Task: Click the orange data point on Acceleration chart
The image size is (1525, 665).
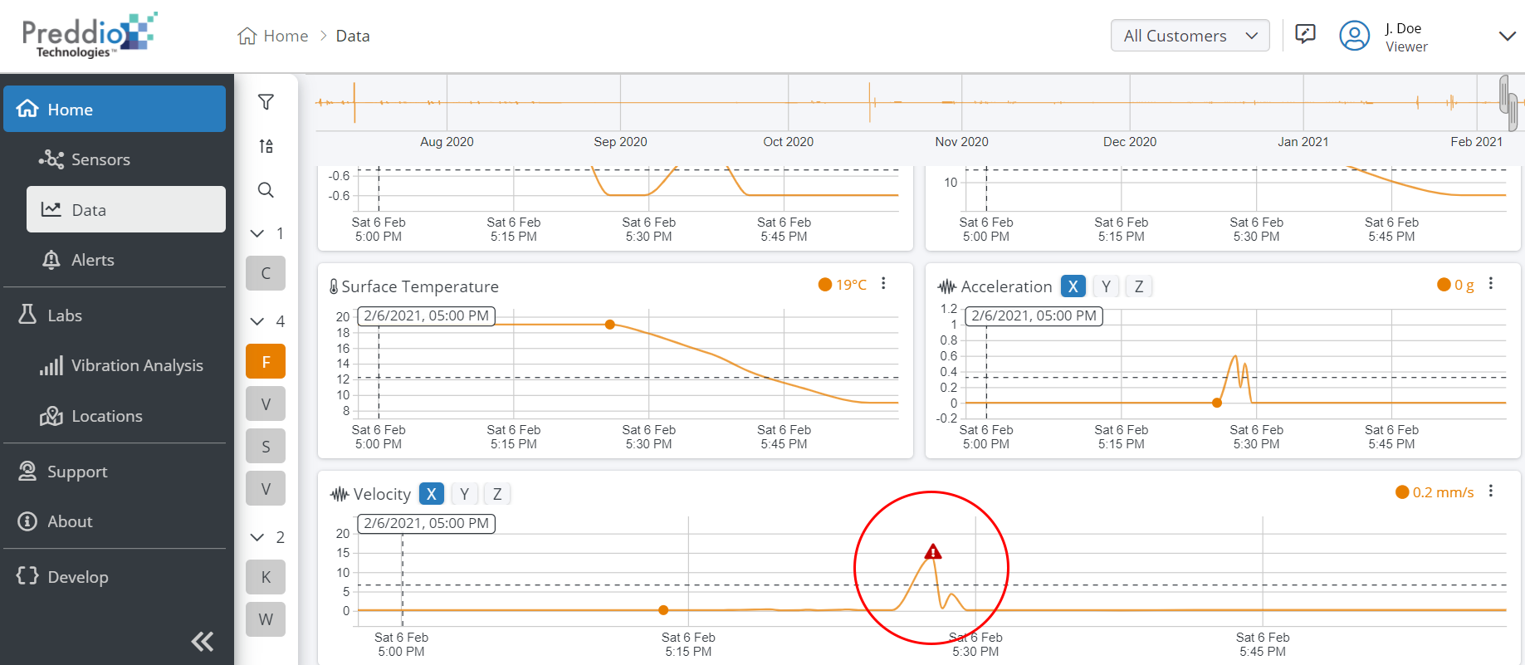Action: click(1217, 403)
